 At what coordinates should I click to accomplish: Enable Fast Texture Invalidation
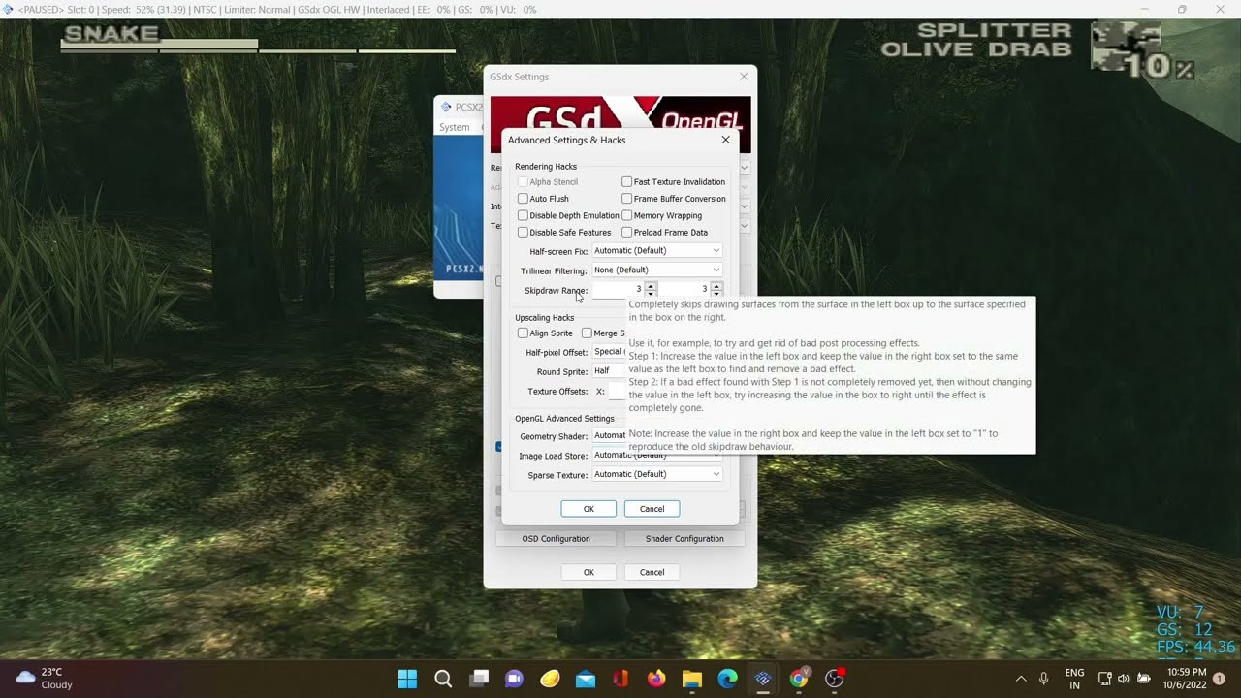click(626, 181)
